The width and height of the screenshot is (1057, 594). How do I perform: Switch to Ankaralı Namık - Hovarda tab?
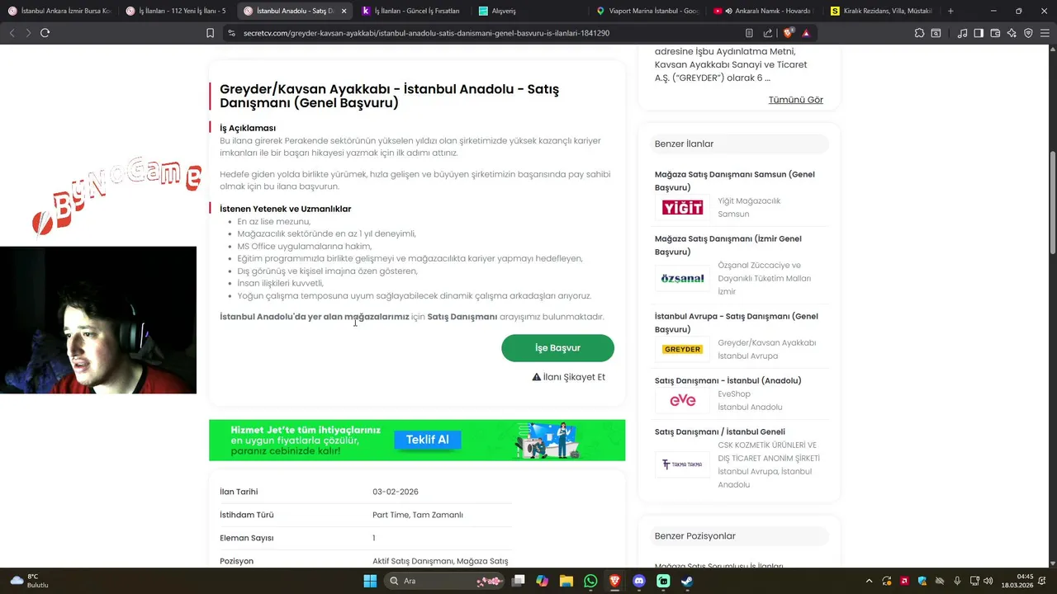[765, 11]
